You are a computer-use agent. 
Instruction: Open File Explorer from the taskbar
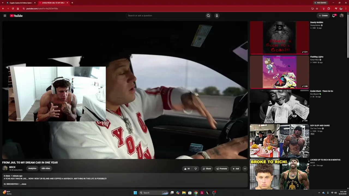pyautogui.click(x=184, y=193)
